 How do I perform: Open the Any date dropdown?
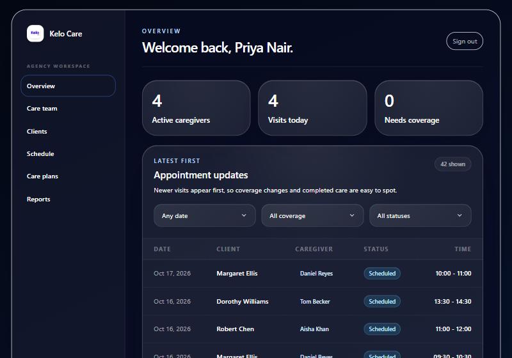[204, 215]
